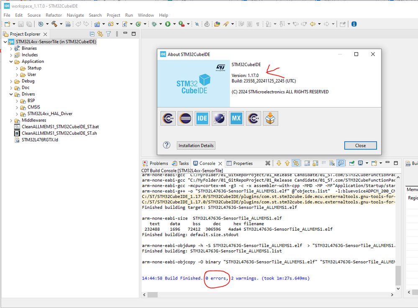The width and height of the screenshot is (418, 308).
Task: Expand the Startup folder
Action: click(17, 68)
